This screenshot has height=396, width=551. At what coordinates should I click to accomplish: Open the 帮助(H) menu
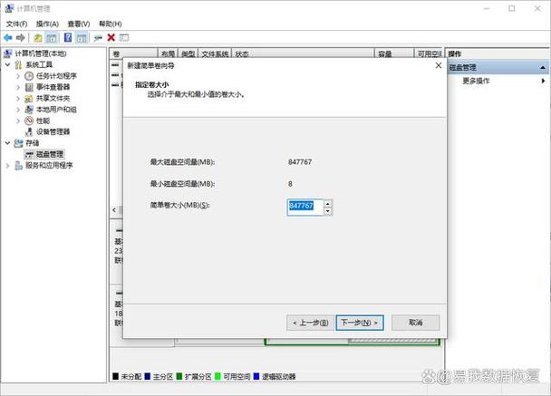coord(111,24)
